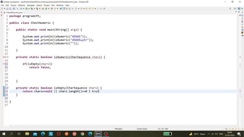Click the horizontal scrollbar of the editor
Viewport: 244px width, 137px height.
click(123, 126)
